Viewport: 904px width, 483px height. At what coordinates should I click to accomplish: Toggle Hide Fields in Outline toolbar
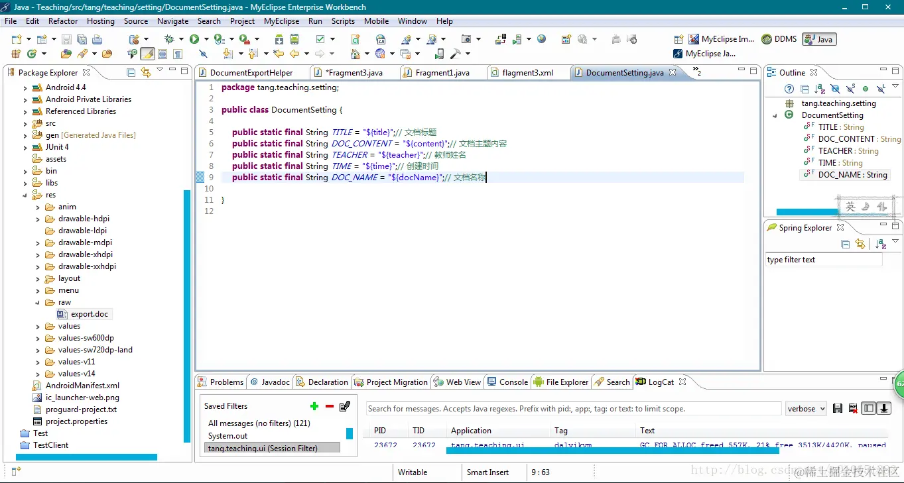[835, 89]
